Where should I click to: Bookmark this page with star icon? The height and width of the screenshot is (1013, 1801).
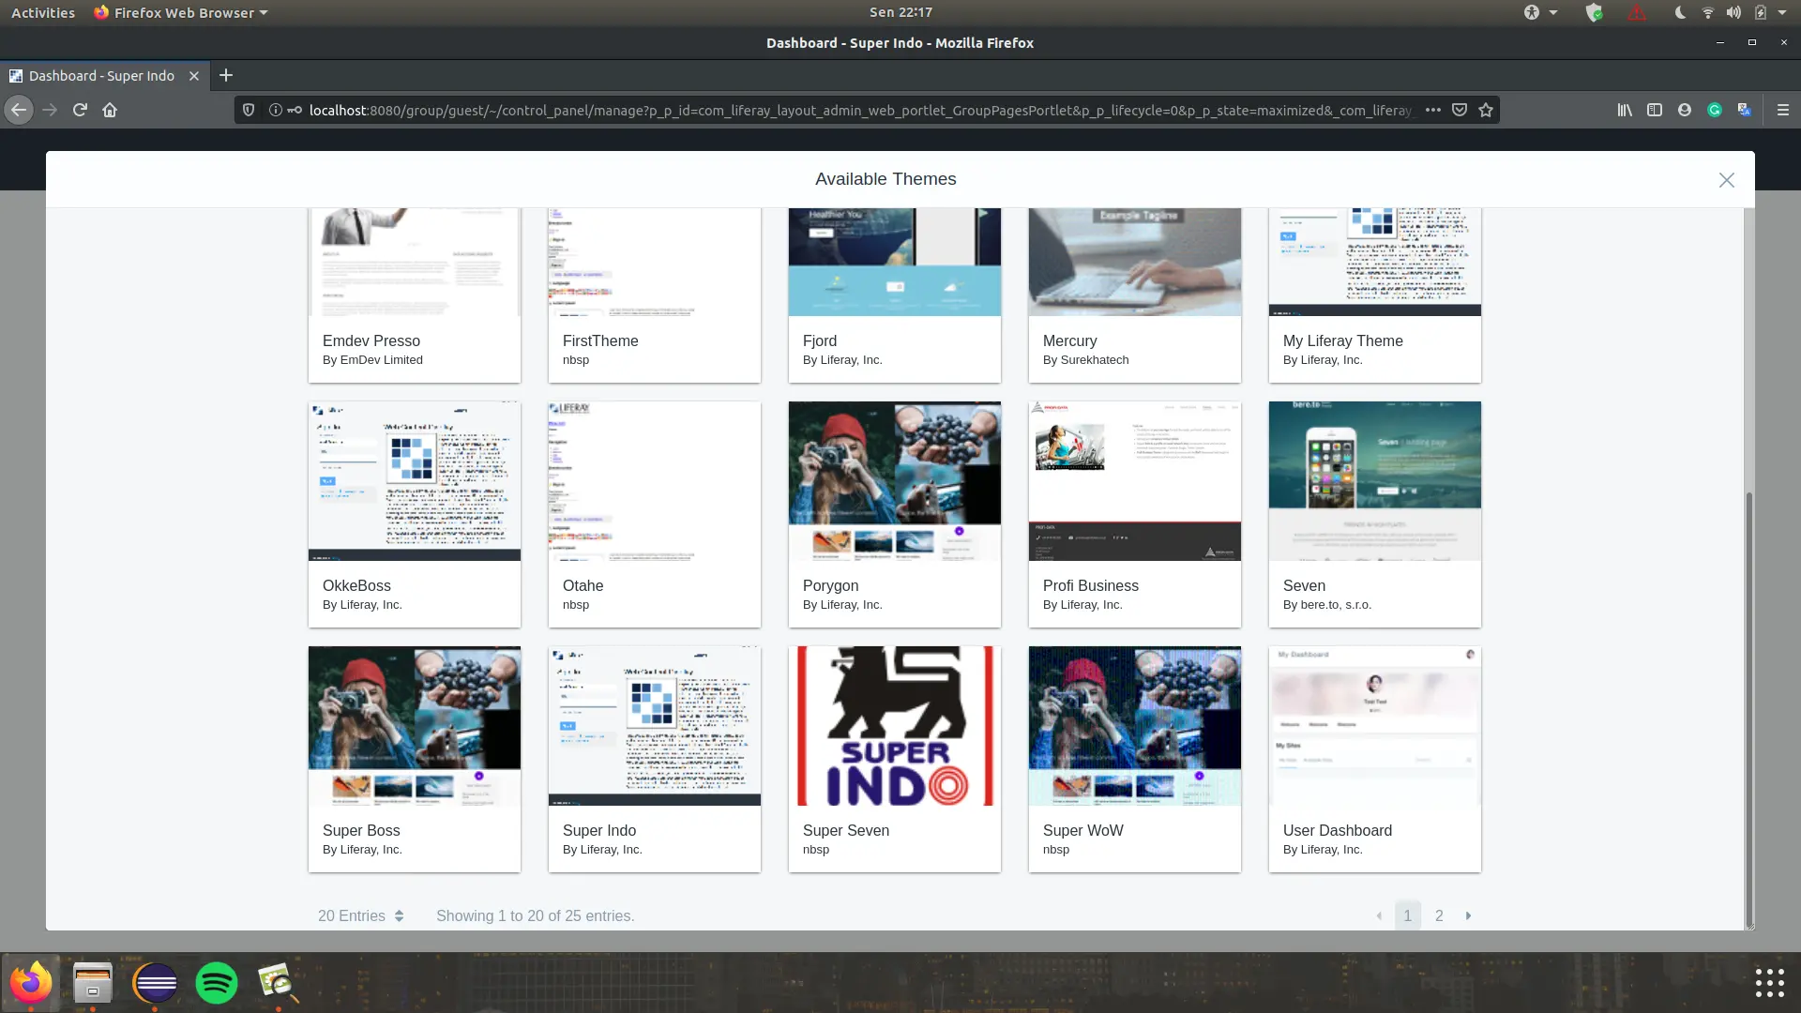click(1486, 110)
